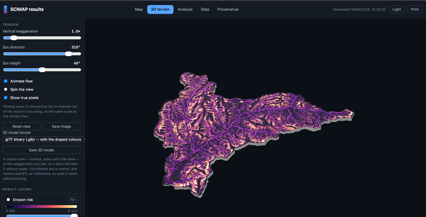Viewport: 426px width, 217px height.
Task: Adjust the Vertical exaggeration slider
Action: pos(42,38)
